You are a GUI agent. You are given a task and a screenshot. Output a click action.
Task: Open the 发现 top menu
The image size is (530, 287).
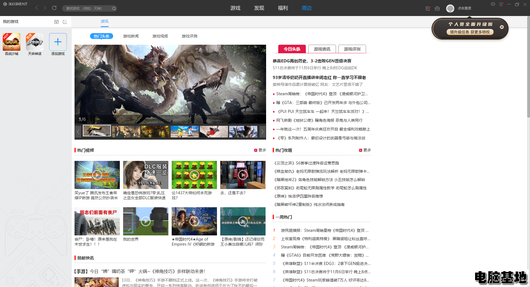click(x=259, y=8)
